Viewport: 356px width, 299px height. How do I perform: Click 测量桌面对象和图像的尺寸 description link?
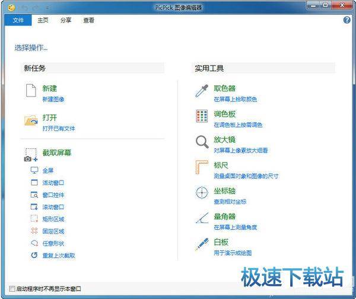246,176
